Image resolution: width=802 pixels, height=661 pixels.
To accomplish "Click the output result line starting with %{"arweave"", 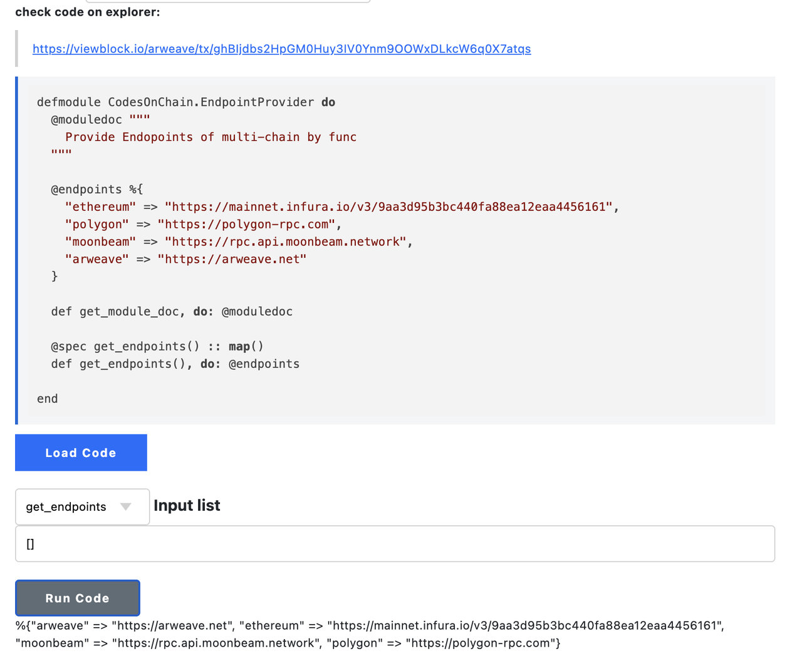I will pos(370,625).
